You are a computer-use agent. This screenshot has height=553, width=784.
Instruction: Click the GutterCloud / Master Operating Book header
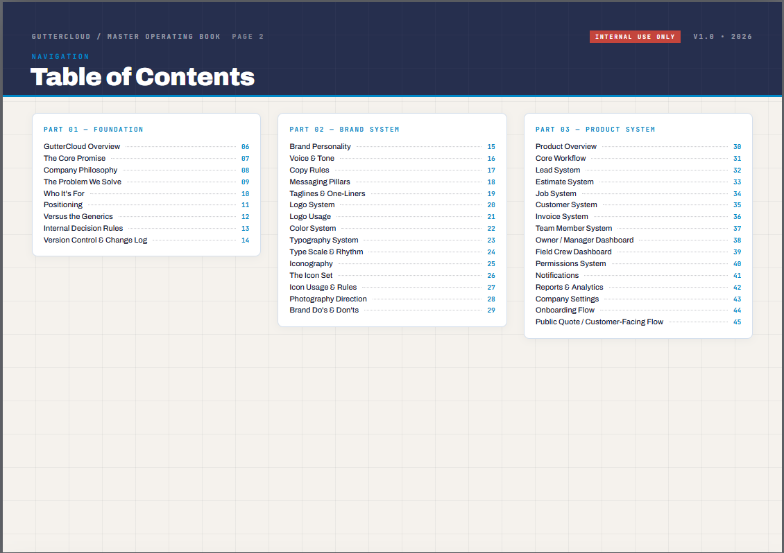[126, 37]
